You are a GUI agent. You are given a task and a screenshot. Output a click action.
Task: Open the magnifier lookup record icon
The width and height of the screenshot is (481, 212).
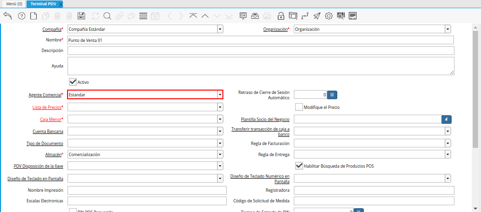(107, 16)
